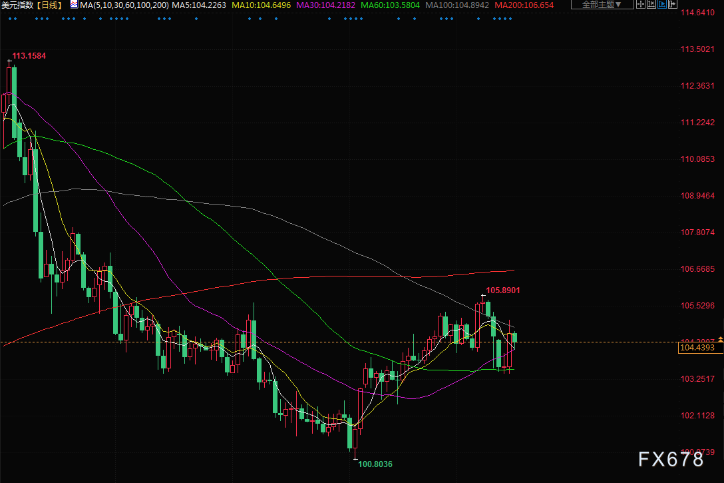Click the 113.1584 high price label
The image size is (724, 483).
pyautogui.click(x=29, y=56)
